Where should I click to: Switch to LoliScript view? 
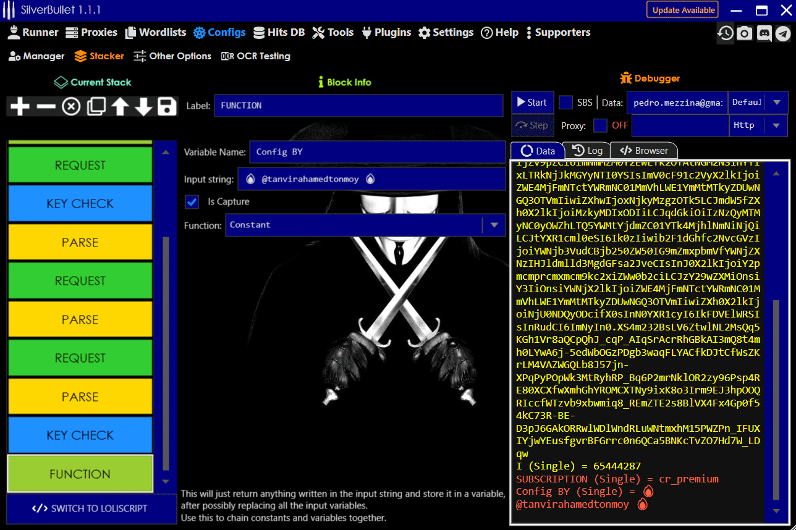click(x=92, y=508)
